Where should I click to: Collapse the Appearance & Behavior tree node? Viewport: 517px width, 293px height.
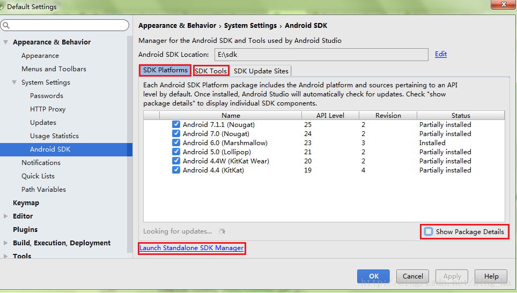(x=5, y=42)
